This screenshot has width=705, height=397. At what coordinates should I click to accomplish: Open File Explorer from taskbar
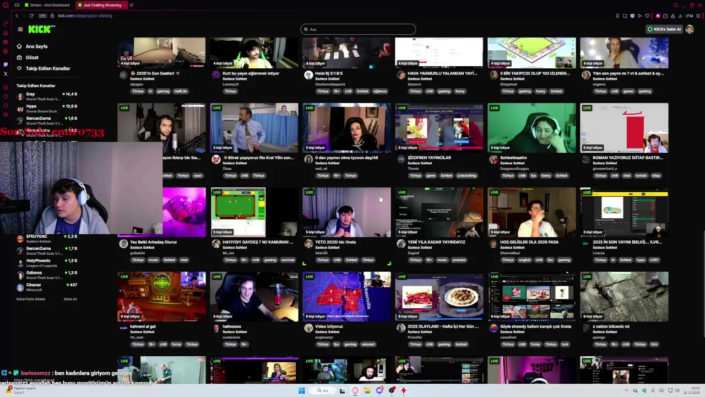pos(367,390)
